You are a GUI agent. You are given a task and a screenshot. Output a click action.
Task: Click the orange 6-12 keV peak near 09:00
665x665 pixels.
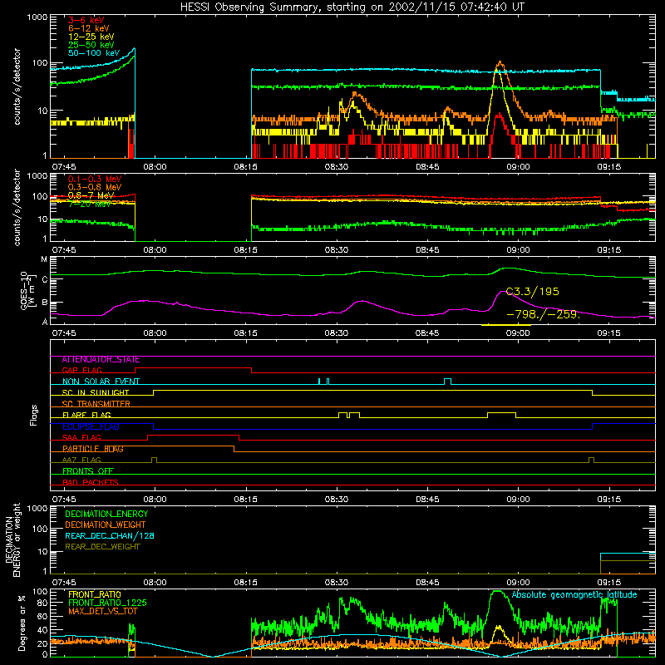click(x=500, y=64)
